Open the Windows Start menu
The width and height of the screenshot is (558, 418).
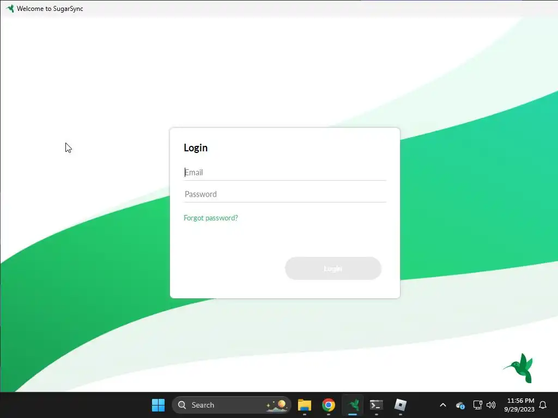click(x=158, y=405)
